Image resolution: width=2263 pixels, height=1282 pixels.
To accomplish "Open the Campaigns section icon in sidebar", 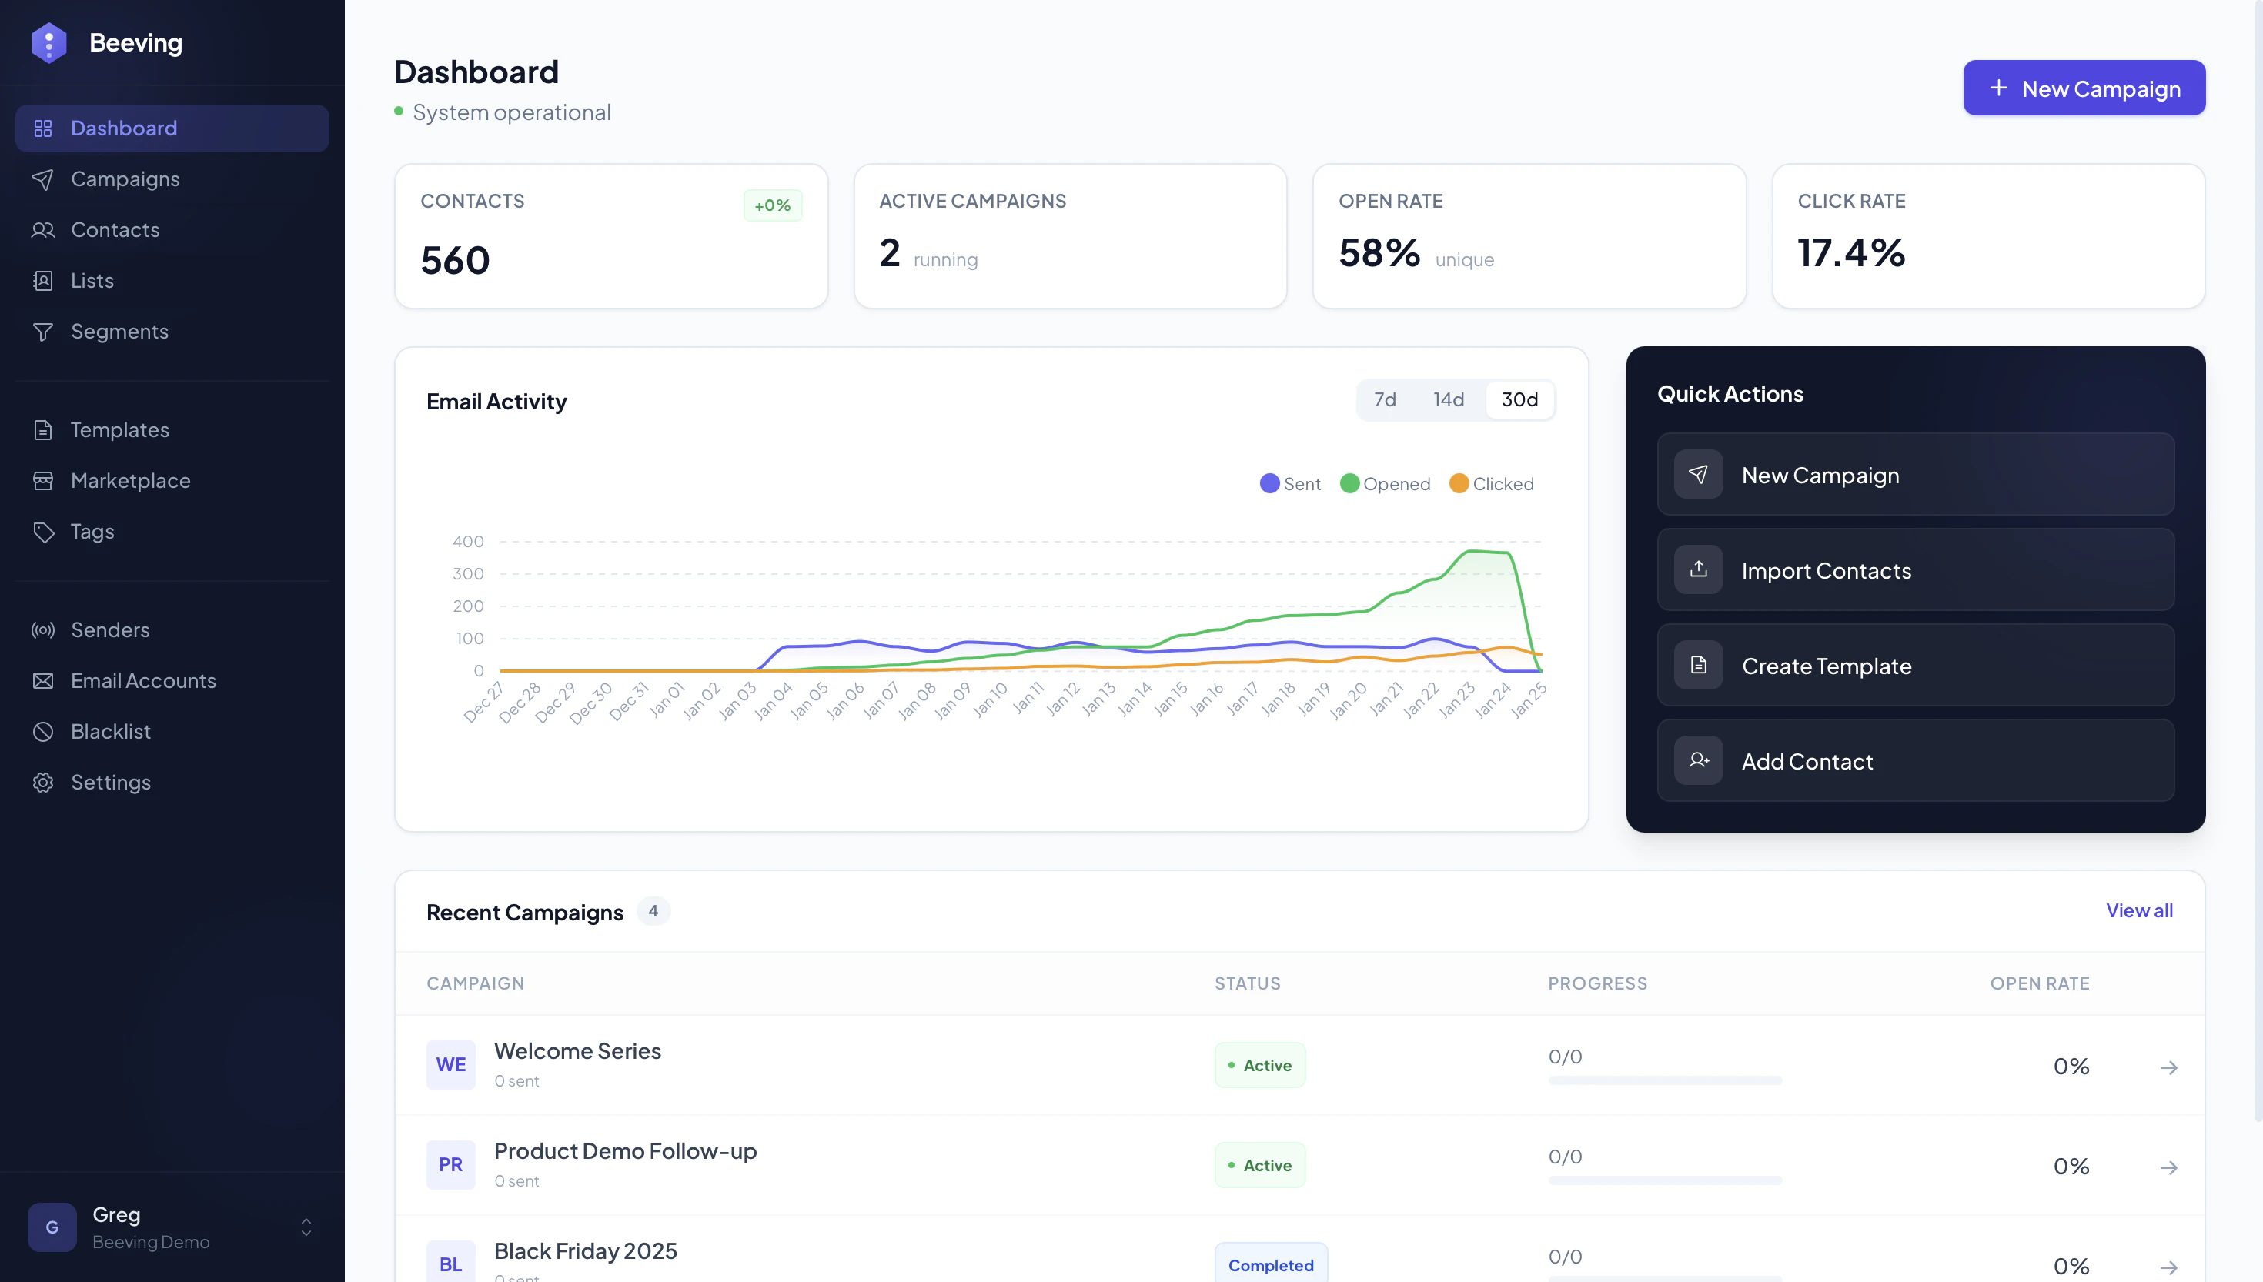I will pos(44,179).
